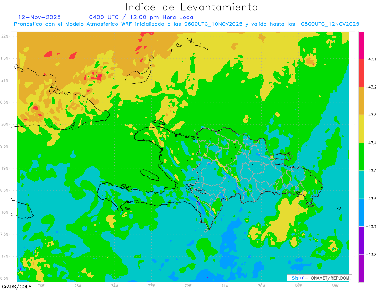Pick the green legend swatch
The height and width of the screenshot is (290, 376).
click(x=361, y=156)
